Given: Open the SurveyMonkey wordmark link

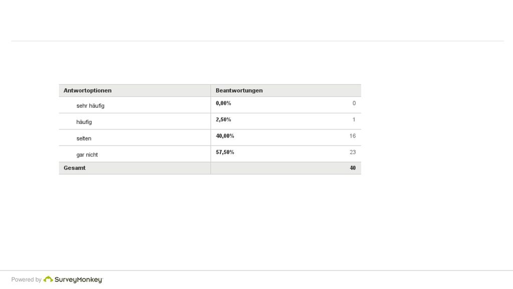Looking at the screenshot, I should pos(79,280).
